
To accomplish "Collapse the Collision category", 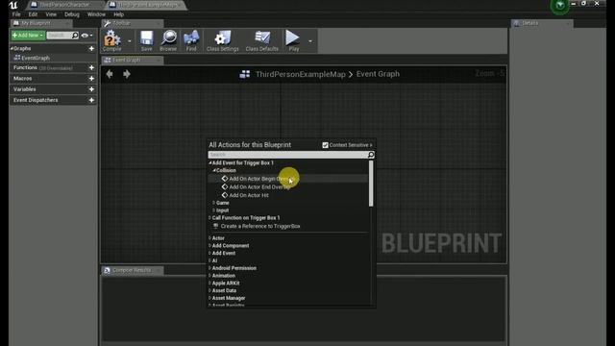I will 214,170.
